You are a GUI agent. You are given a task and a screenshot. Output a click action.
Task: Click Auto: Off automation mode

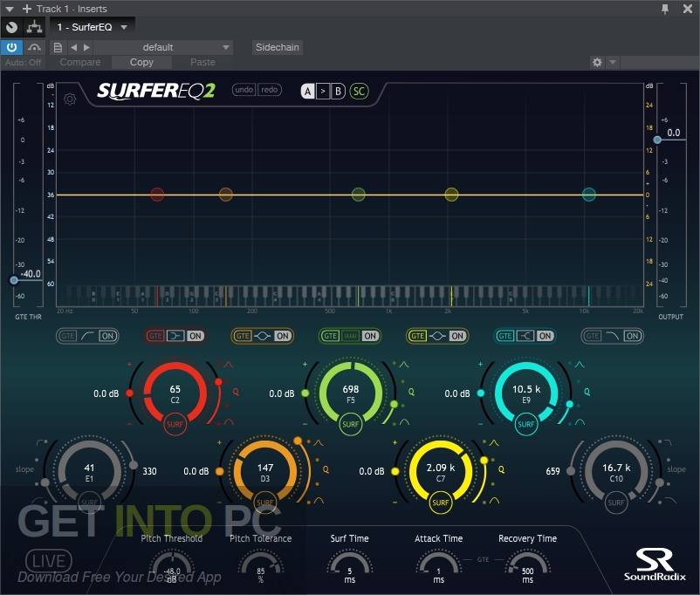(x=24, y=63)
